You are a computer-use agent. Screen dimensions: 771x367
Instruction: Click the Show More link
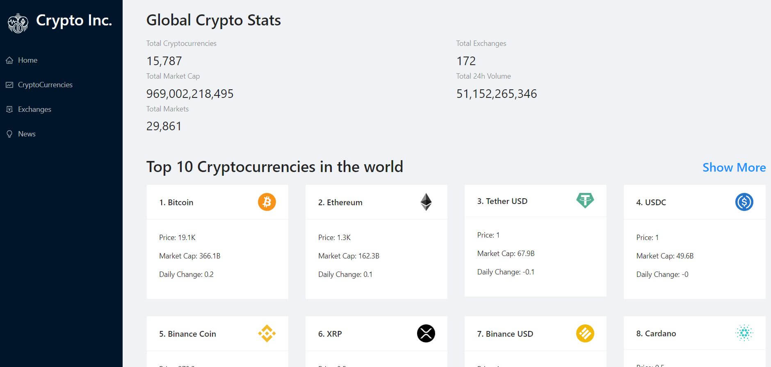[x=734, y=167]
